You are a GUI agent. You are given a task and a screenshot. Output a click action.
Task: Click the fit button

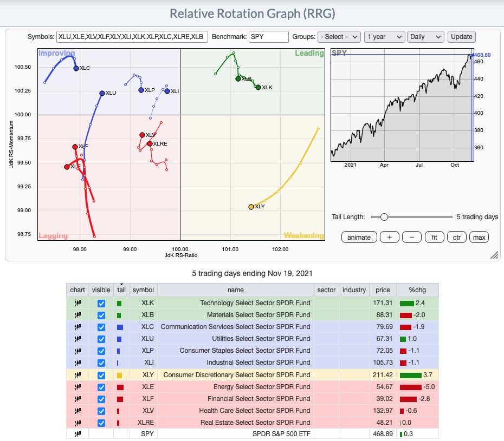click(x=434, y=237)
